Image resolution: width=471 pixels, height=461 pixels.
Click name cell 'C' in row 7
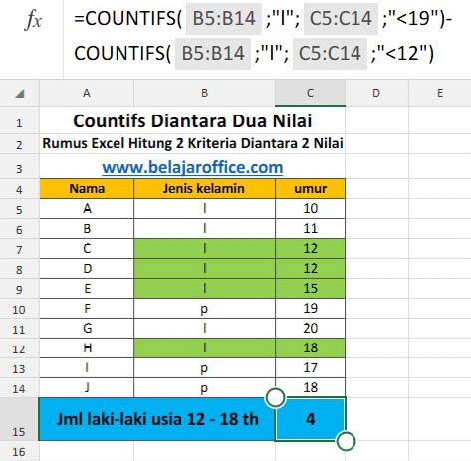tap(87, 249)
